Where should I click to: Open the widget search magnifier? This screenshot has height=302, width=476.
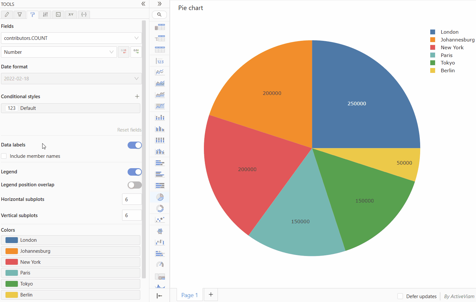point(159,14)
